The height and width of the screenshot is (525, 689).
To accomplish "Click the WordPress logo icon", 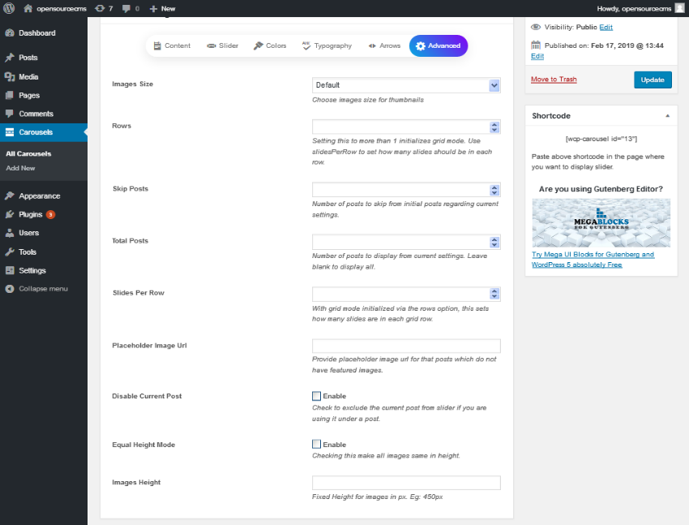I will click(x=9, y=8).
